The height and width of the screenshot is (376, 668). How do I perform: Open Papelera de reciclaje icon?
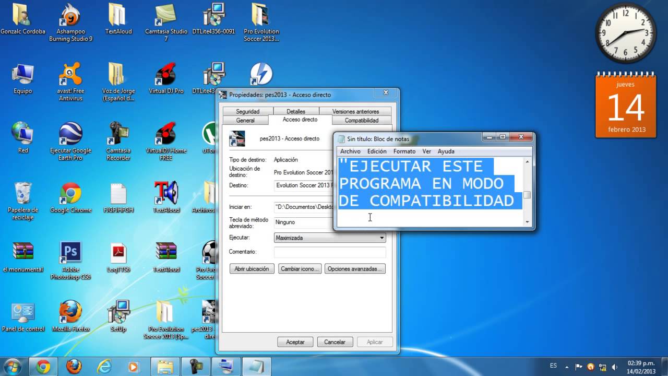tap(23, 201)
